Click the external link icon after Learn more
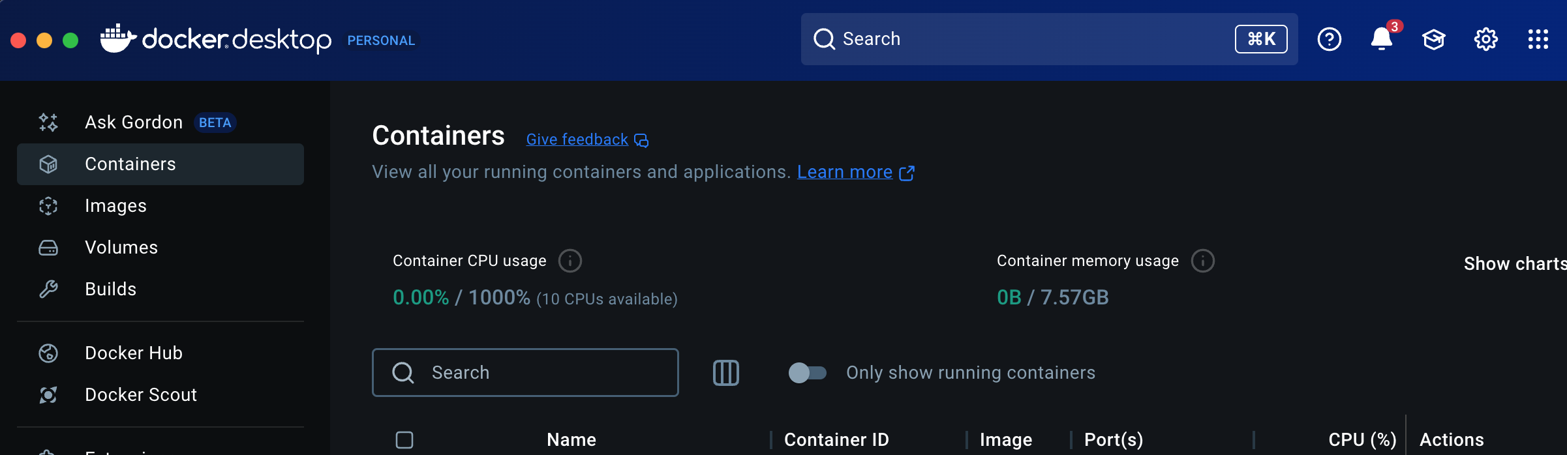The image size is (1567, 455). pos(907,173)
